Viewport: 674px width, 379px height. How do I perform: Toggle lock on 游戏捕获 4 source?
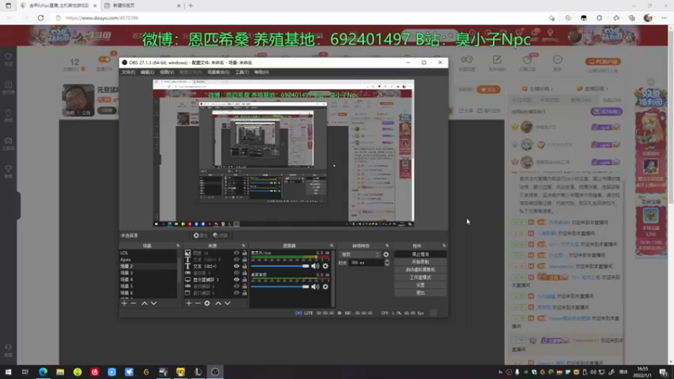(x=244, y=286)
